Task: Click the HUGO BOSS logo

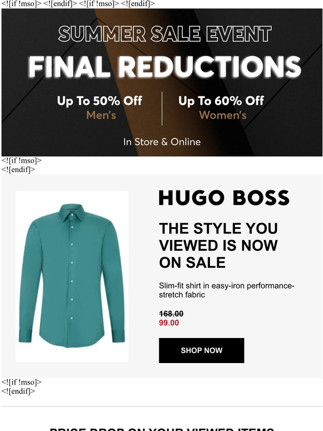Action: click(224, 198)
